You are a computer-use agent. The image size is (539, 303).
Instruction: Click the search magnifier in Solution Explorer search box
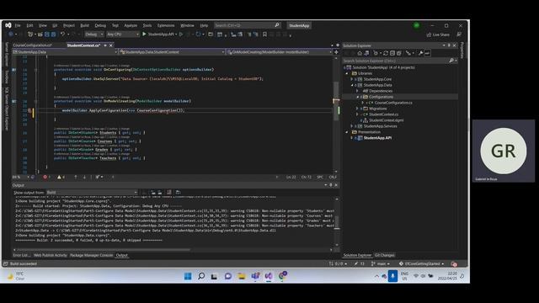click(451, 61)
